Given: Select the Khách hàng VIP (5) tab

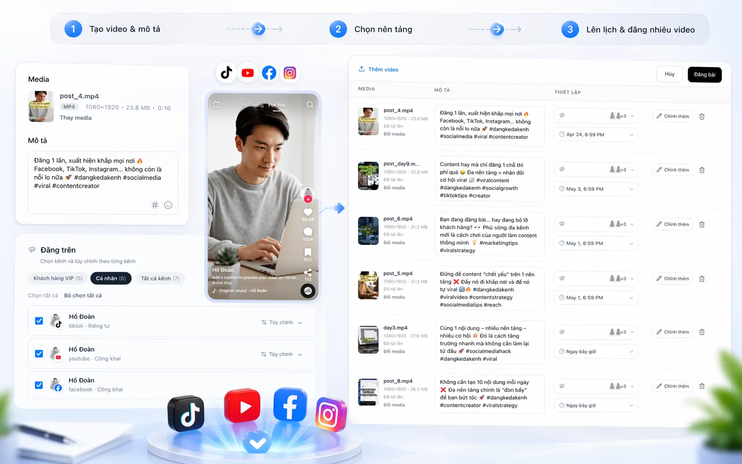Looking at the screenshot, I should (58, 278).
